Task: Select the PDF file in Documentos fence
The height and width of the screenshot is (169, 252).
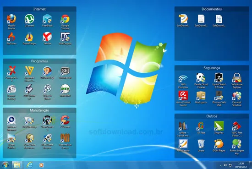Action: coord(183,19)
